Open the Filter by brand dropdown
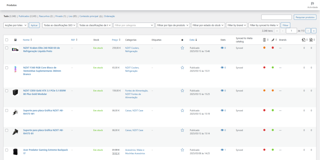 click(x=237, y=25)
